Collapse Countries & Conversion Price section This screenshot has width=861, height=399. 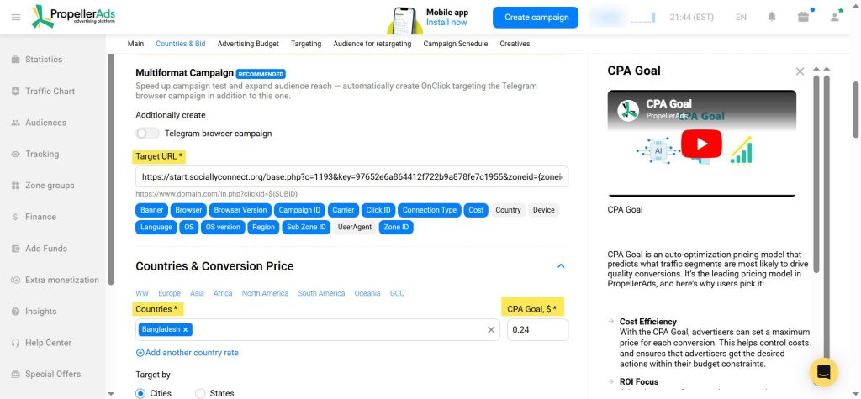tap(561, 266)
